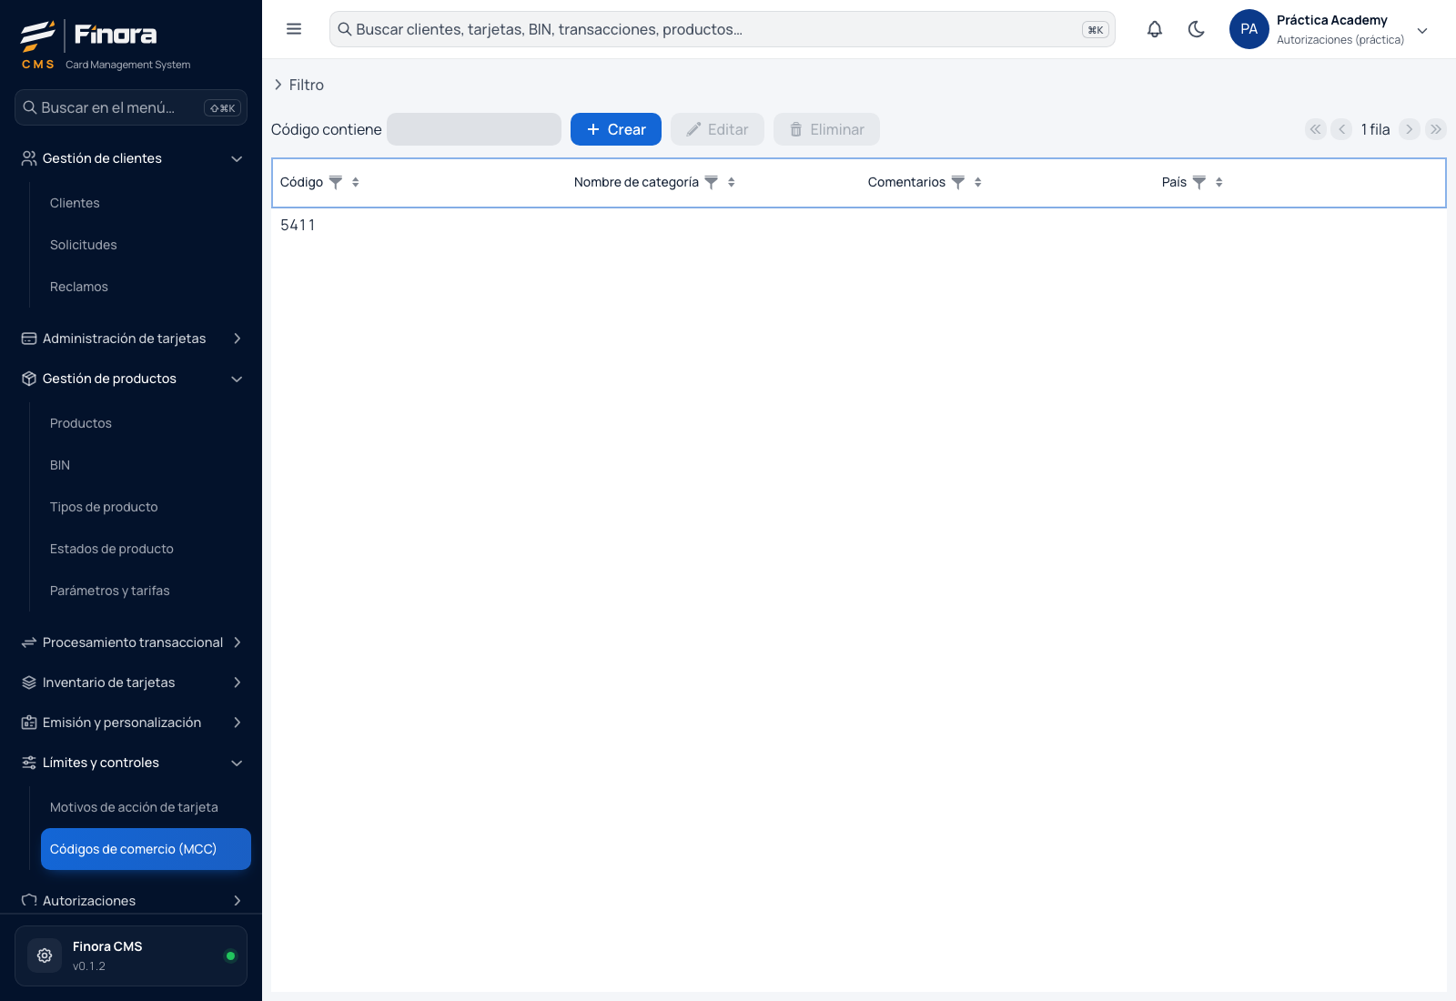1456x1001 pixels.
Task: Click the Código column filter icon
Action: (x=336, y=182)
